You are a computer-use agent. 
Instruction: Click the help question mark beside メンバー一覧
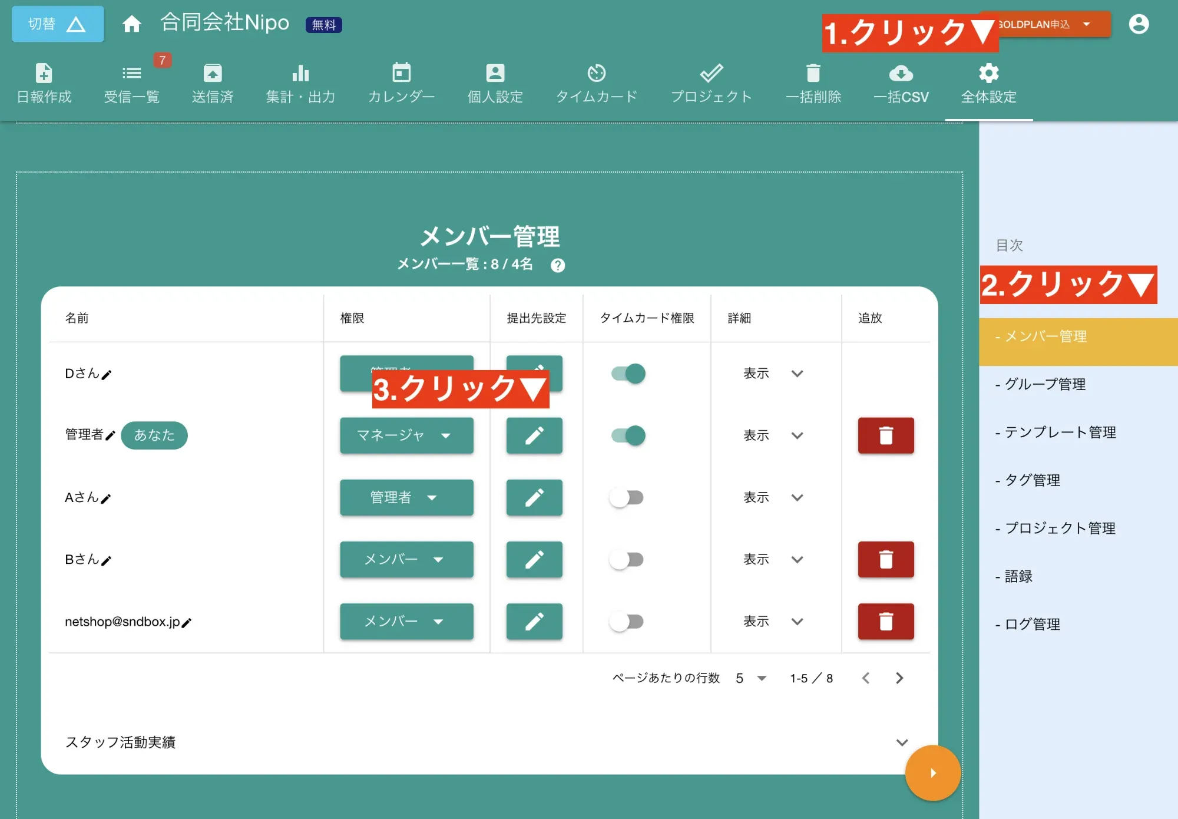pos(557,266)
